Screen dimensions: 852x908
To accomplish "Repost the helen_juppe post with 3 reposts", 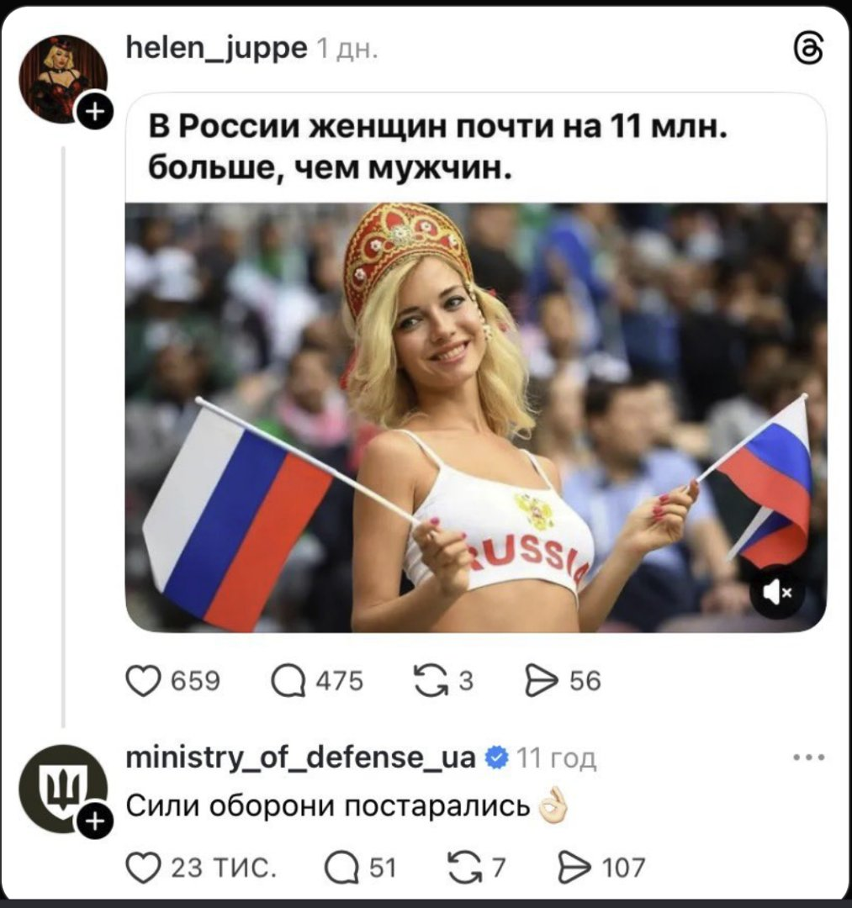I will (x=431, y=680).
